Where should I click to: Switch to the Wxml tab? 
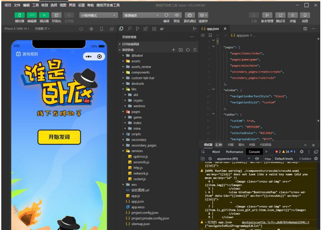(216, 152)
